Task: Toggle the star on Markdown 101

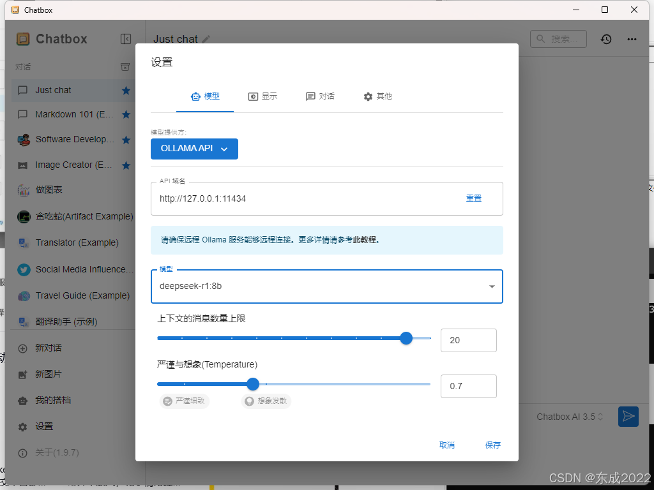Action: point(126,115)
